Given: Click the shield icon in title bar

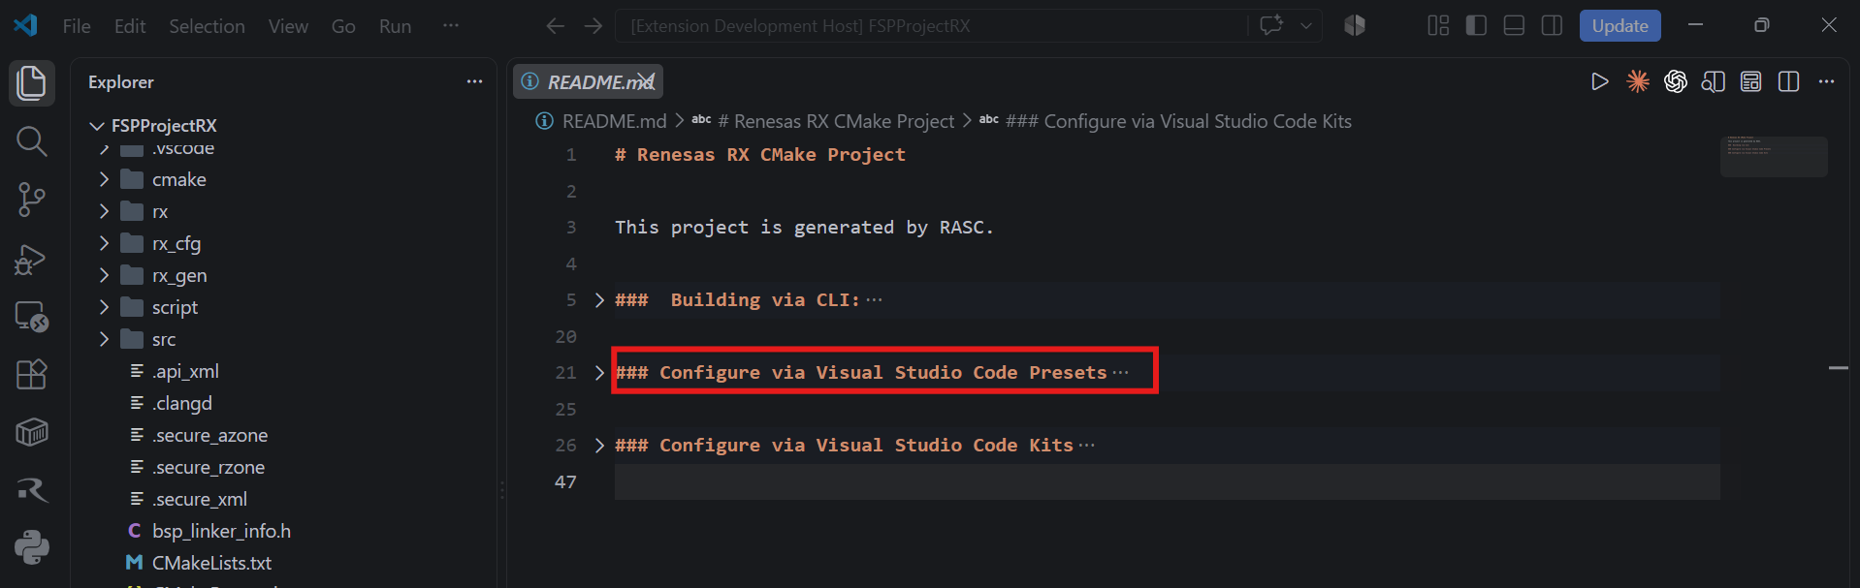Looking at the screenshot, I should [1355, 26].
